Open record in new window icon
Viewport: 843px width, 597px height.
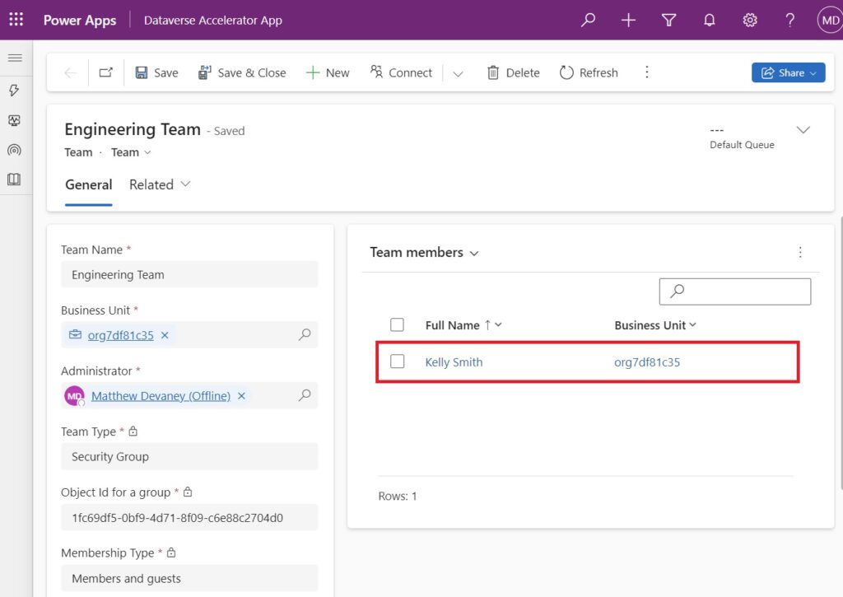pos(106,72)
